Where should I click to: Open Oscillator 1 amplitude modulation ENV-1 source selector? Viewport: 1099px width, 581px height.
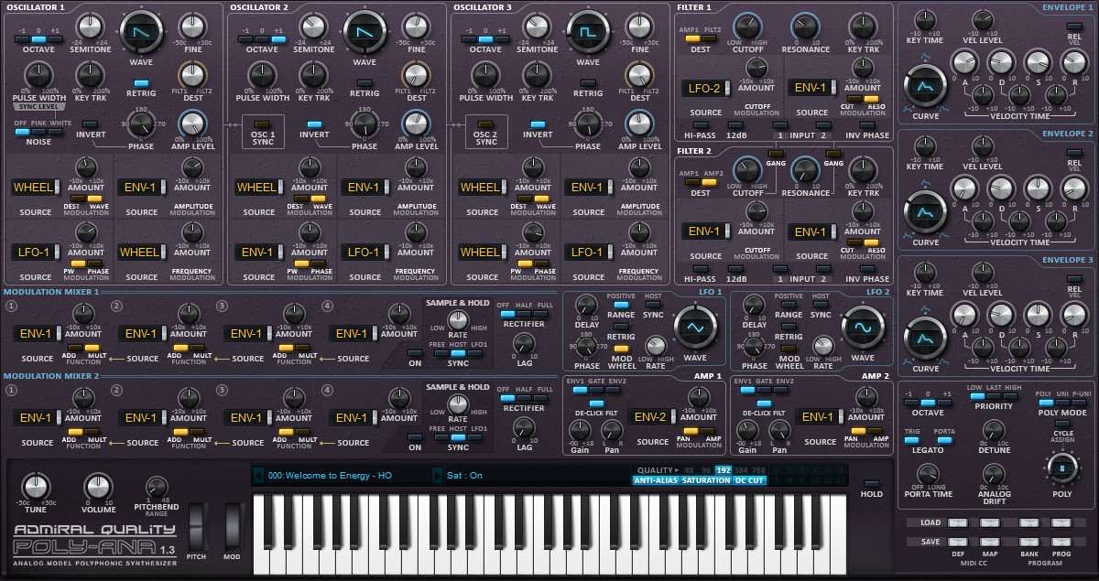tap(144, 187)
